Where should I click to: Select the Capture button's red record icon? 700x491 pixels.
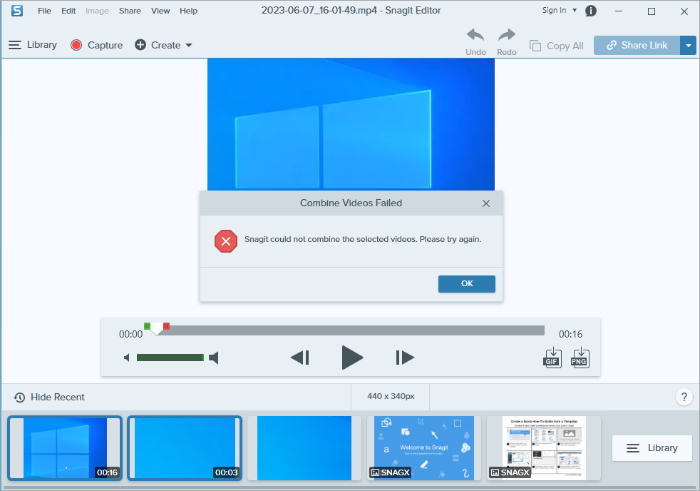[x=76, y=45]
